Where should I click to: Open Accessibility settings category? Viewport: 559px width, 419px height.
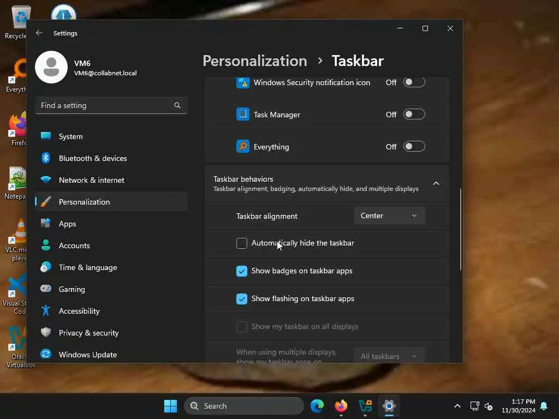click(x=111, y=310)
